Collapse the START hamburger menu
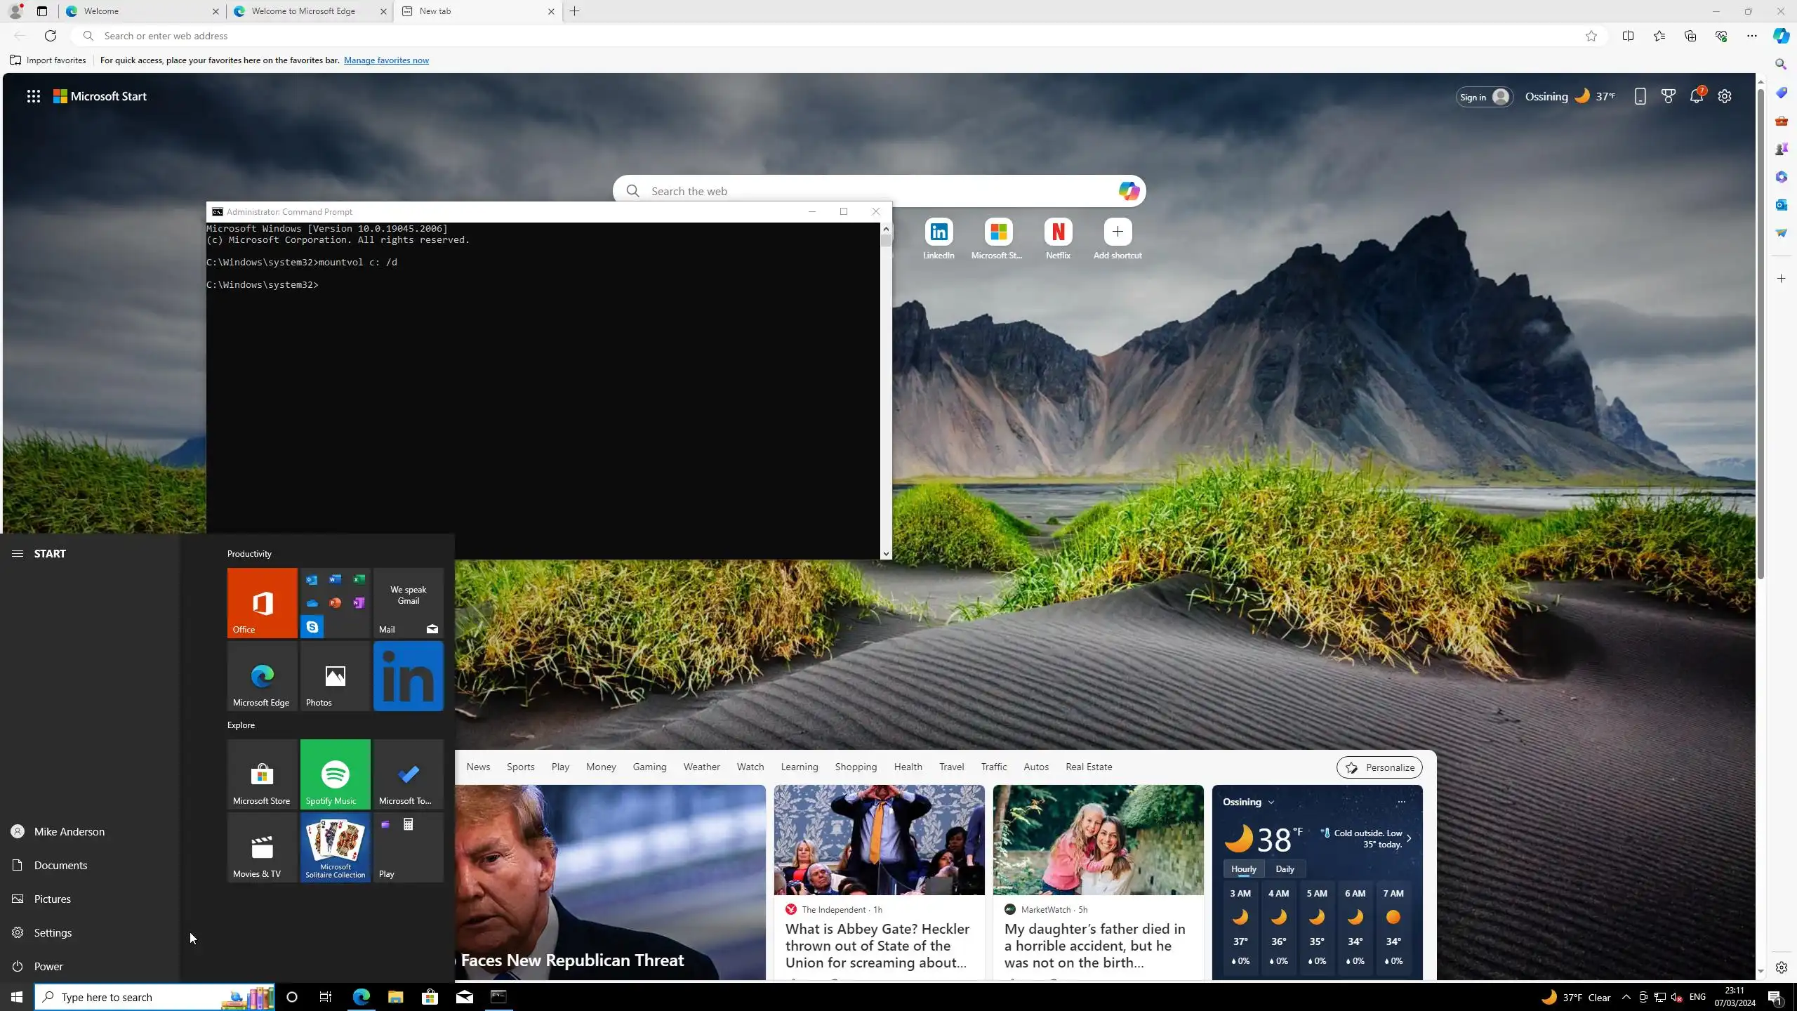The width and height of the screenshot is (1797, 1011). pyautogui.click(x=18, y=553)
